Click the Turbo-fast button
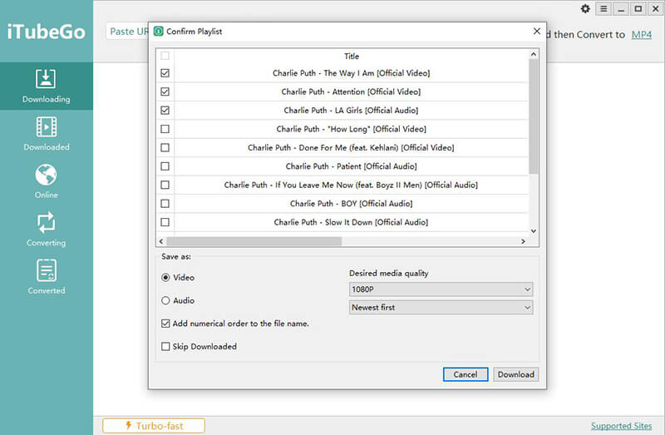Image resolution: width=665 pixels, height=435 pixels. pos(154,426)
